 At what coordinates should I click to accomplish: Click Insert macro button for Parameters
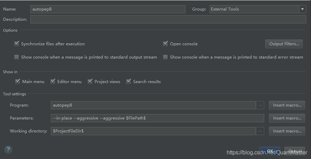pyautogui.click(x=287, y=118)
